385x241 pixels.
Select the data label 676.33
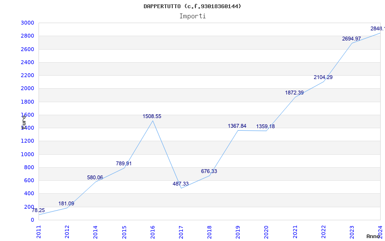pos(209,171)
